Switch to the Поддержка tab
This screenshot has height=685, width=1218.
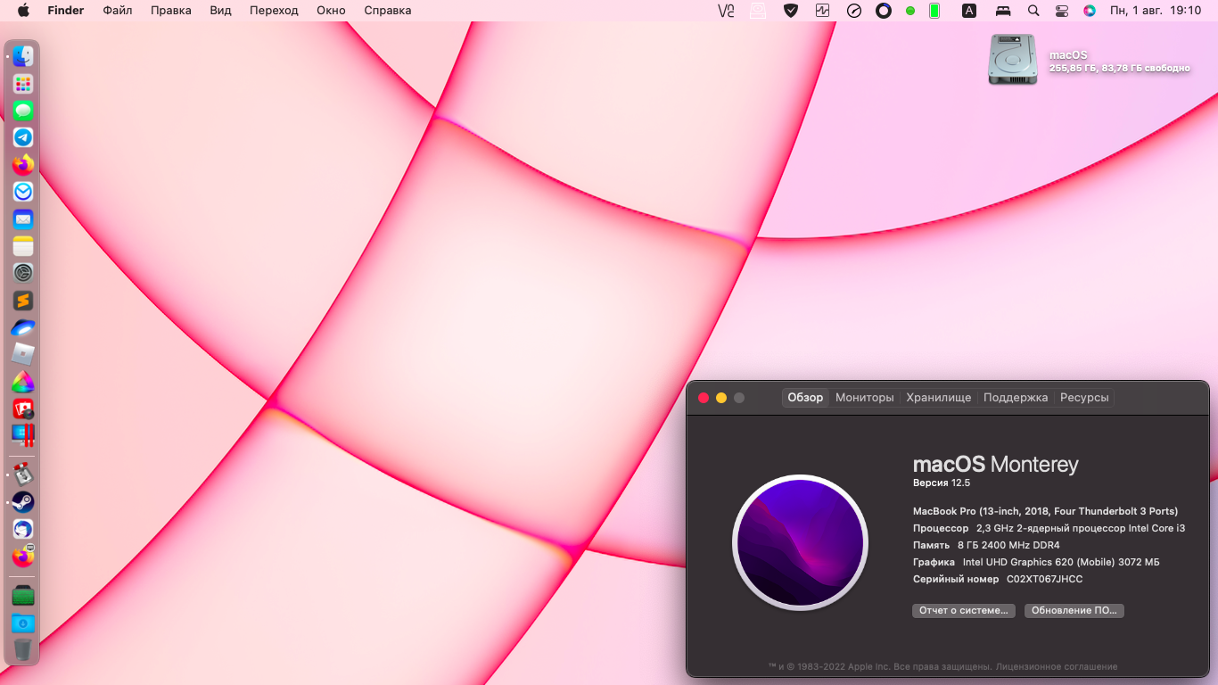coord(1016,398)
